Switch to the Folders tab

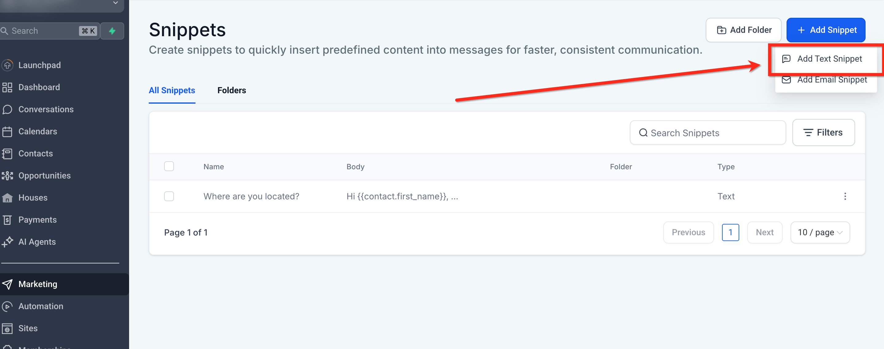[232, 90]
